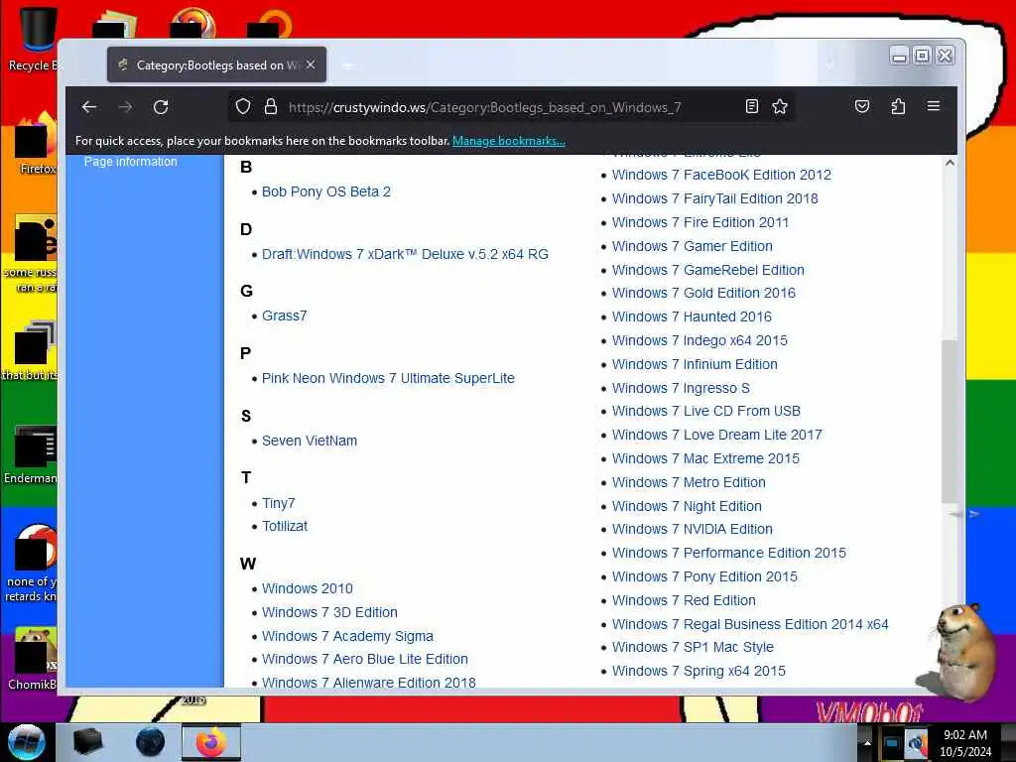View site security via the padlock icon
The height and width of the screenshot is (762, 1016).
click(x=271, y=106)
